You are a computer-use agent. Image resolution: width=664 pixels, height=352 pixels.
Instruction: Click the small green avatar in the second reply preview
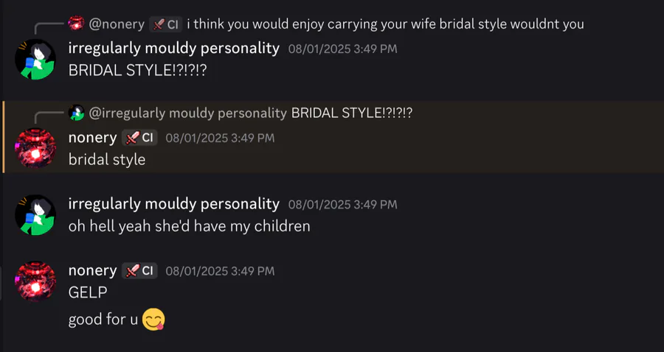pos(76,113)
